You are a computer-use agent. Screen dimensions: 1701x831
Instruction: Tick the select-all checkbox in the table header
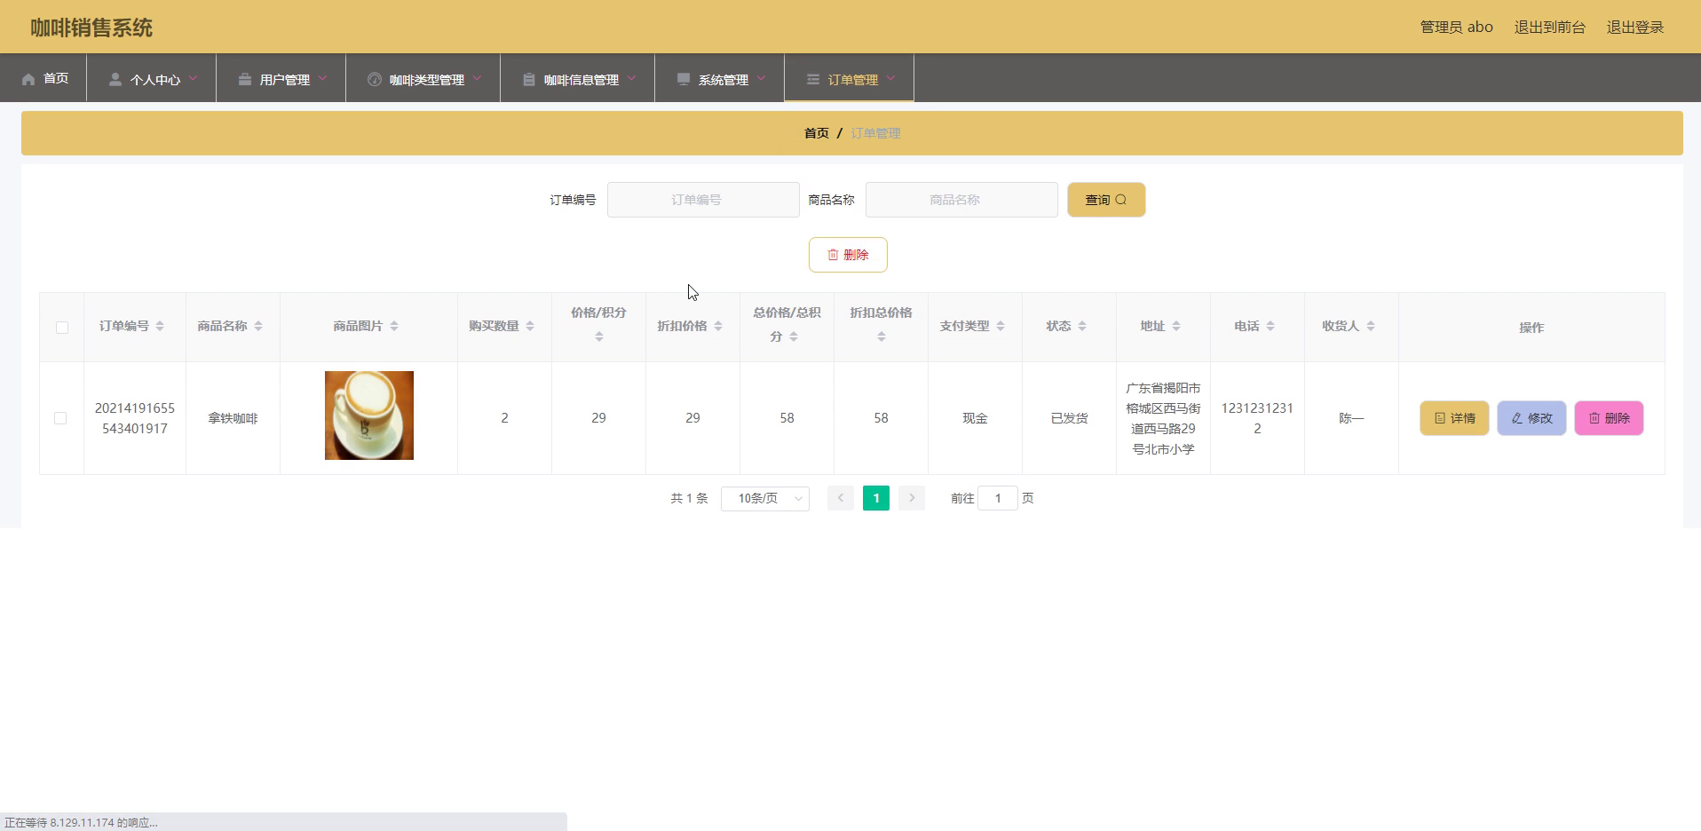[x=62, y=328]
